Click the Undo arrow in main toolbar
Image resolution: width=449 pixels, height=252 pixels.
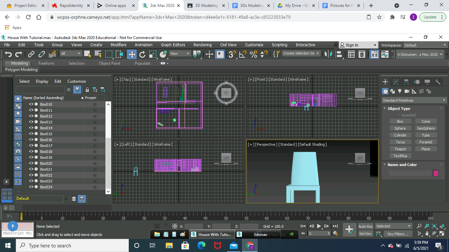pos(8,54)
